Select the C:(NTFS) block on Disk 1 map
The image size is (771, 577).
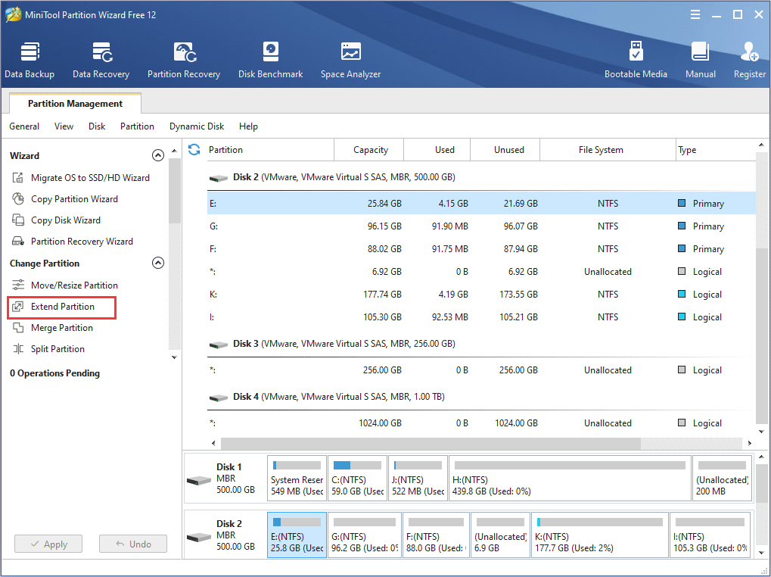357,478
